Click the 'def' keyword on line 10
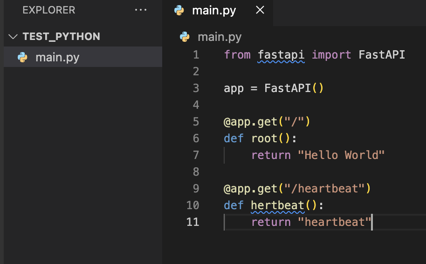426x264 pixels. 234,205
